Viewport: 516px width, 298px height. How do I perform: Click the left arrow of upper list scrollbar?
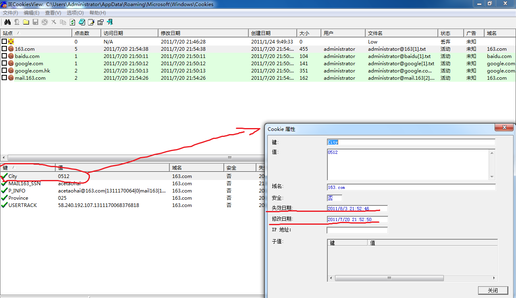[3, 157]
